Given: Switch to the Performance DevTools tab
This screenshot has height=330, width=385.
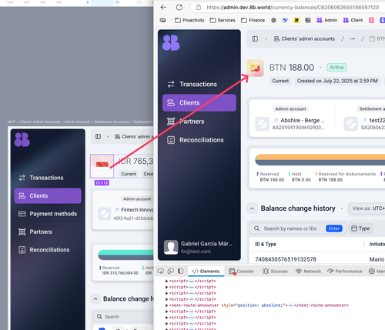Looking at the screenshot, I should point(345,271).
